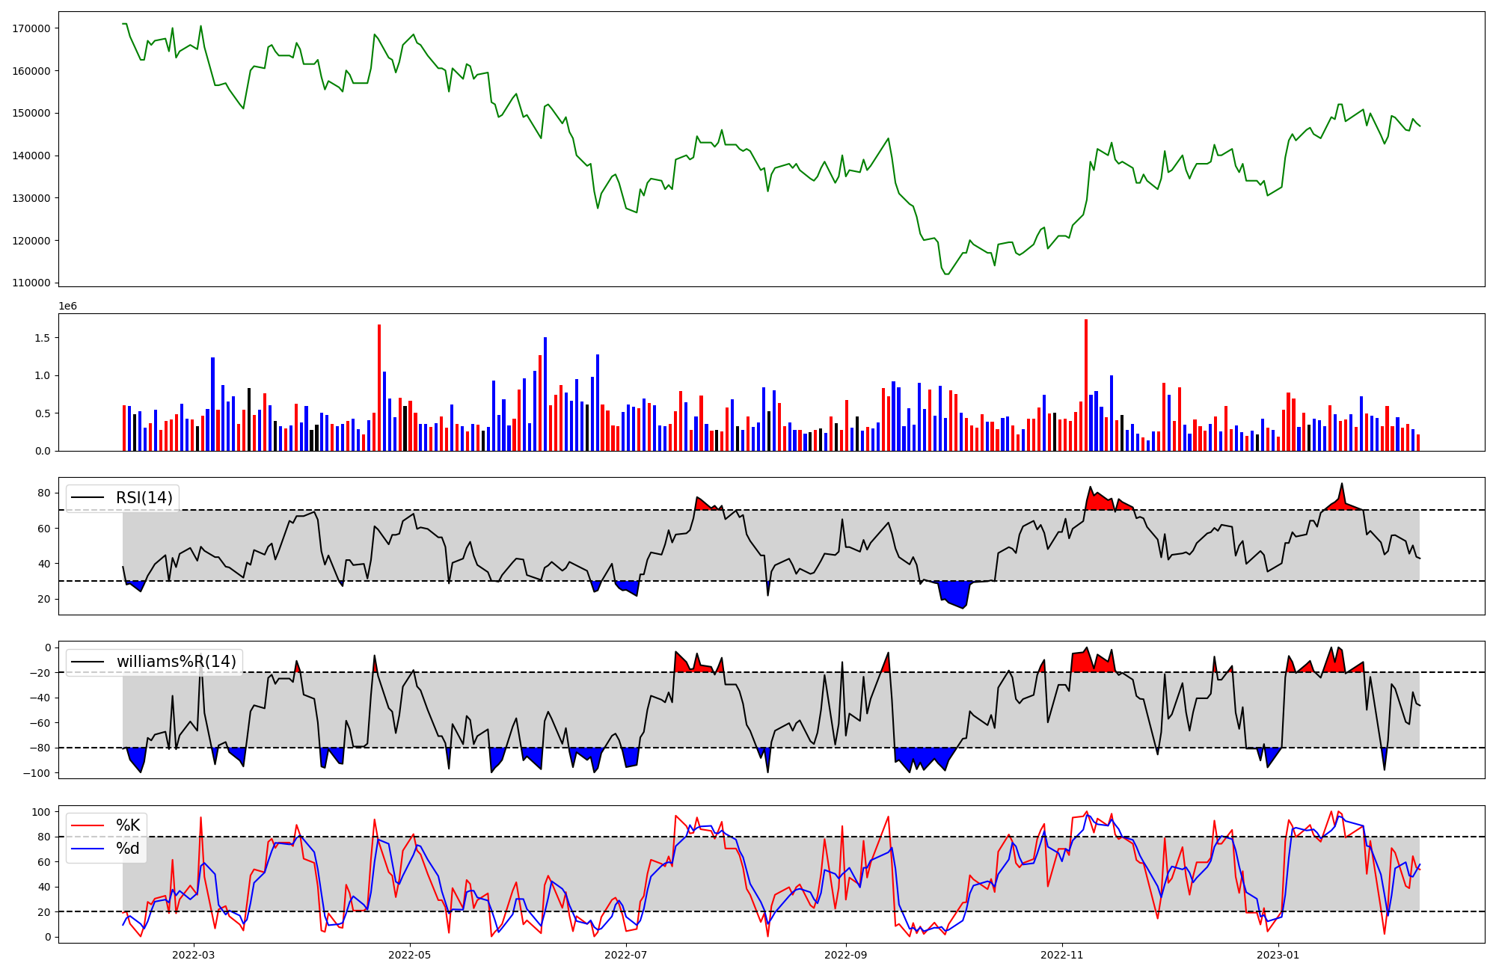Click the RSI(14) legend label
Viewport: 1496px width, 972px height.
[144, 498]
